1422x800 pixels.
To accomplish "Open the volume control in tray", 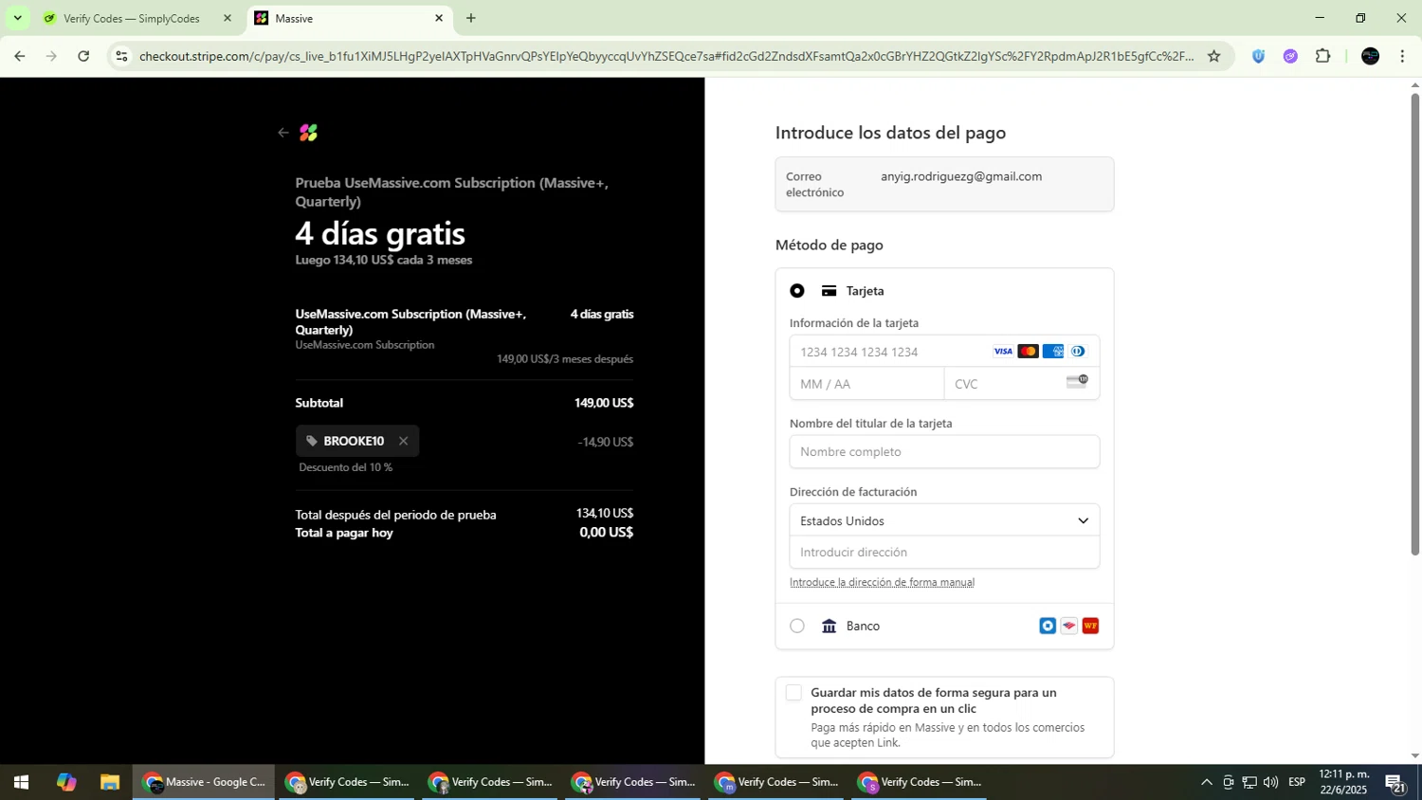I will pos(1270,783).
